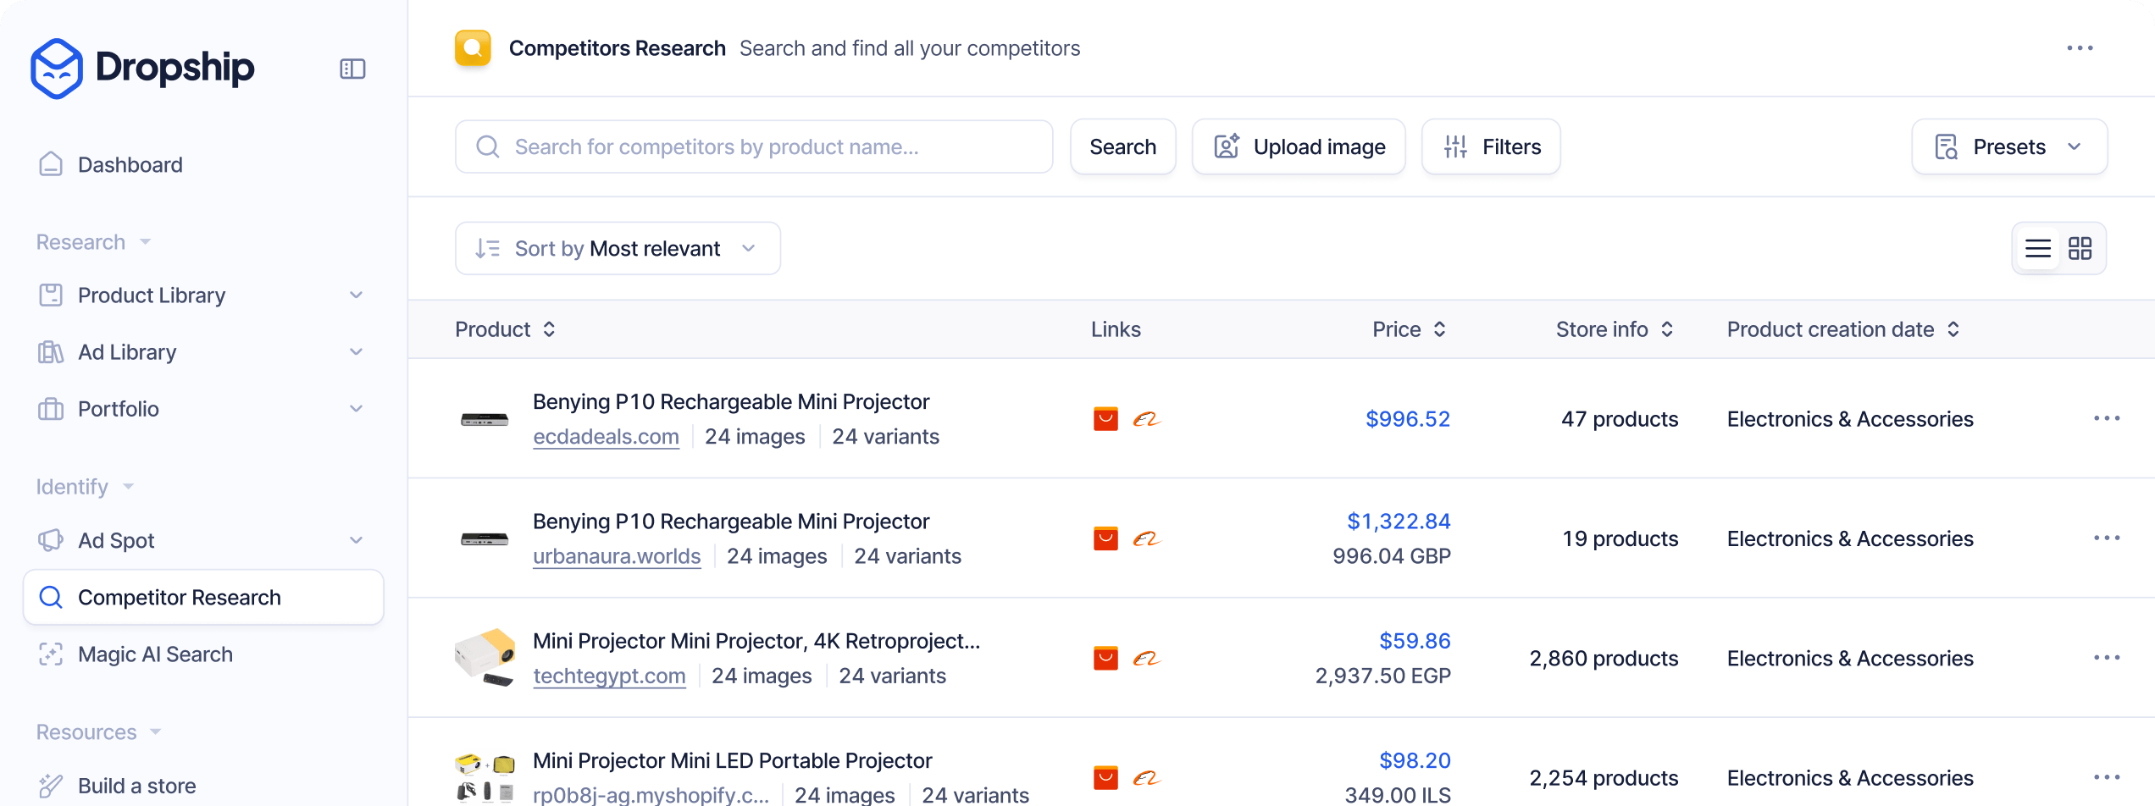Expand the Product Library chevron
The height and width of the screenshot is (806, 2155).
(x=356, y=295)
